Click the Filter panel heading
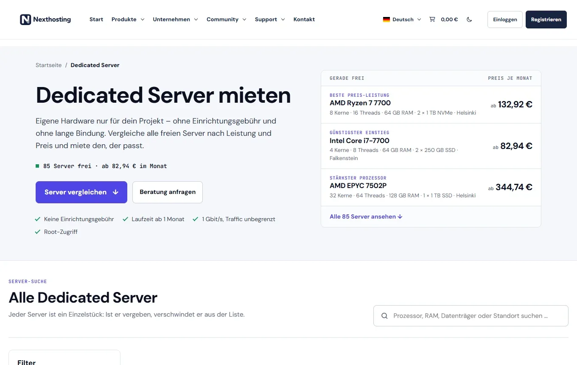 (26, 362)
